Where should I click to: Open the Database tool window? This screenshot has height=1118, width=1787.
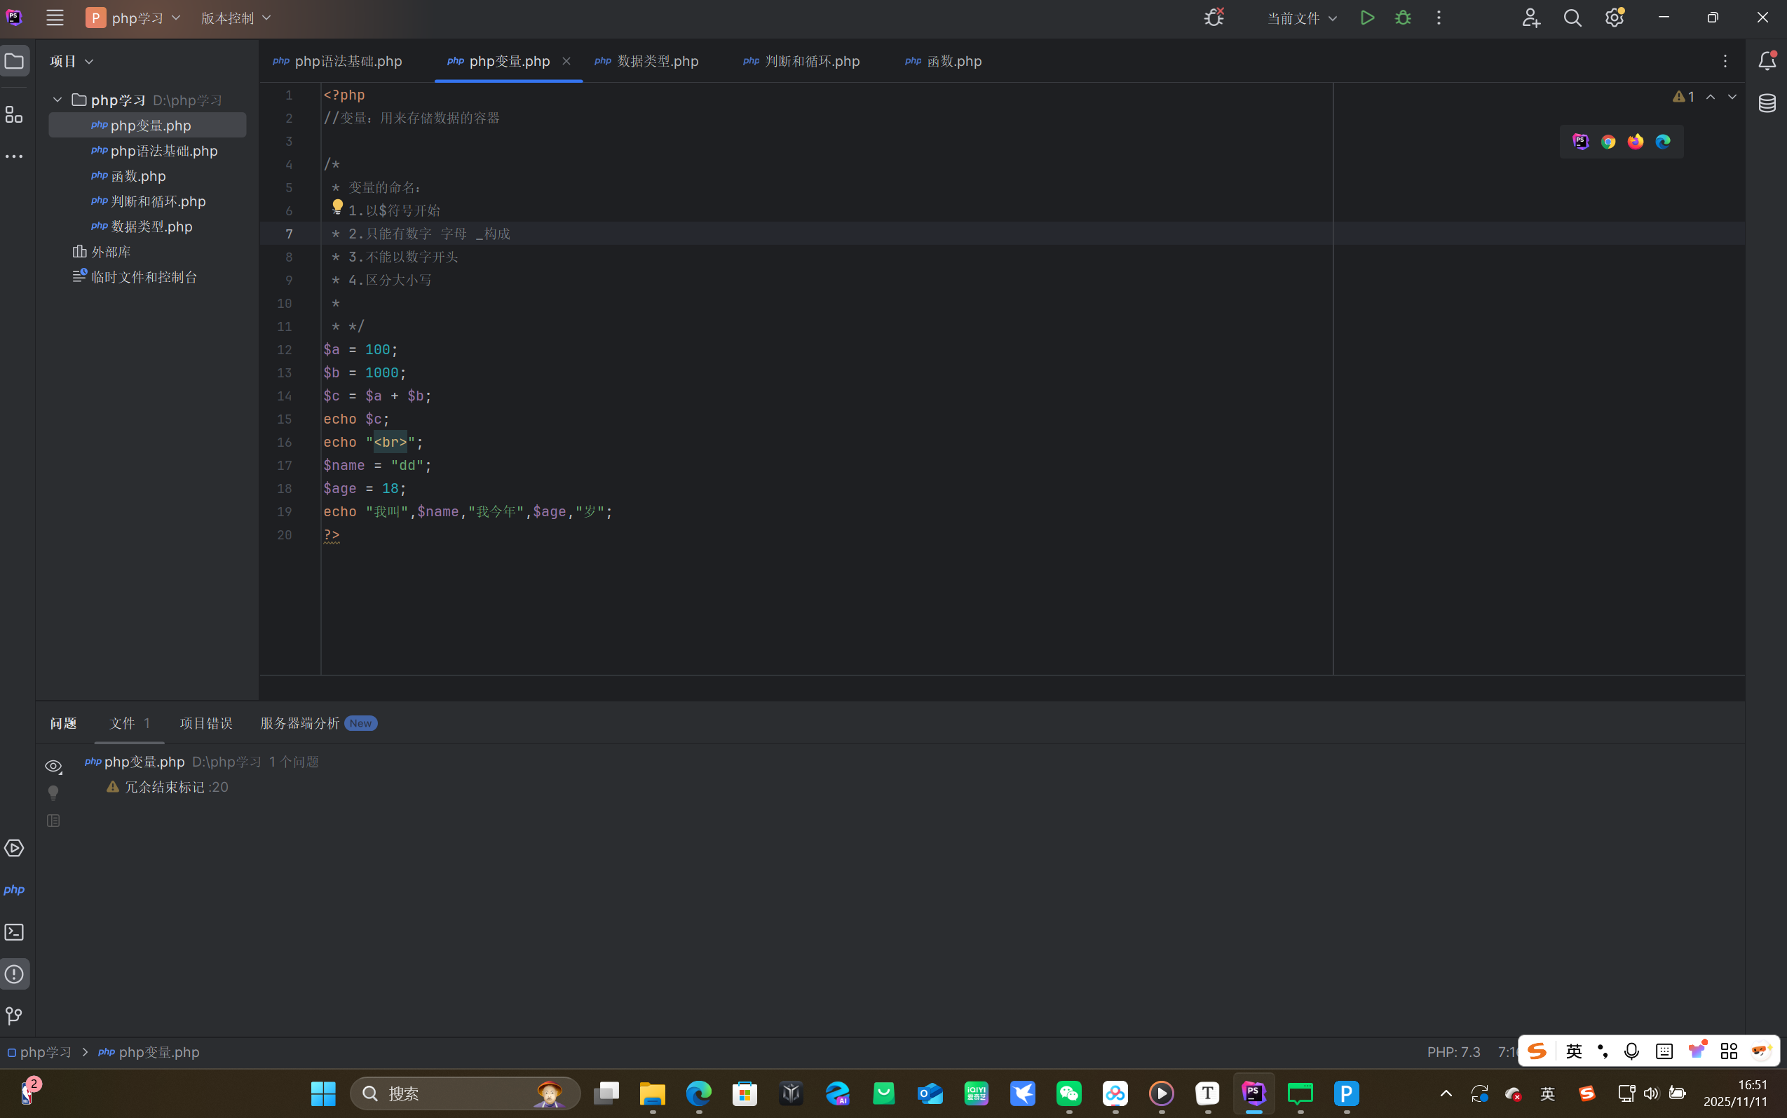pyautogui.click(x=1767, y=104)
